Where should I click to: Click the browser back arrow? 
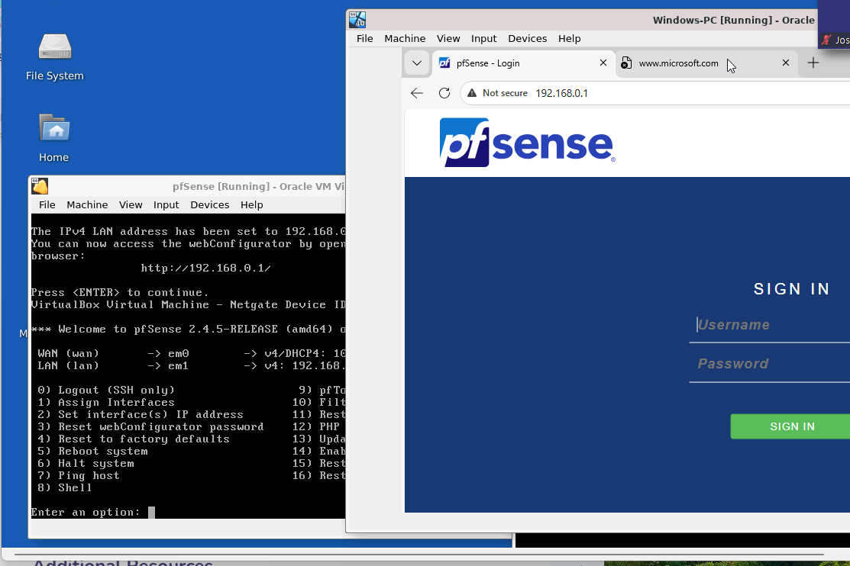[416, 93]
